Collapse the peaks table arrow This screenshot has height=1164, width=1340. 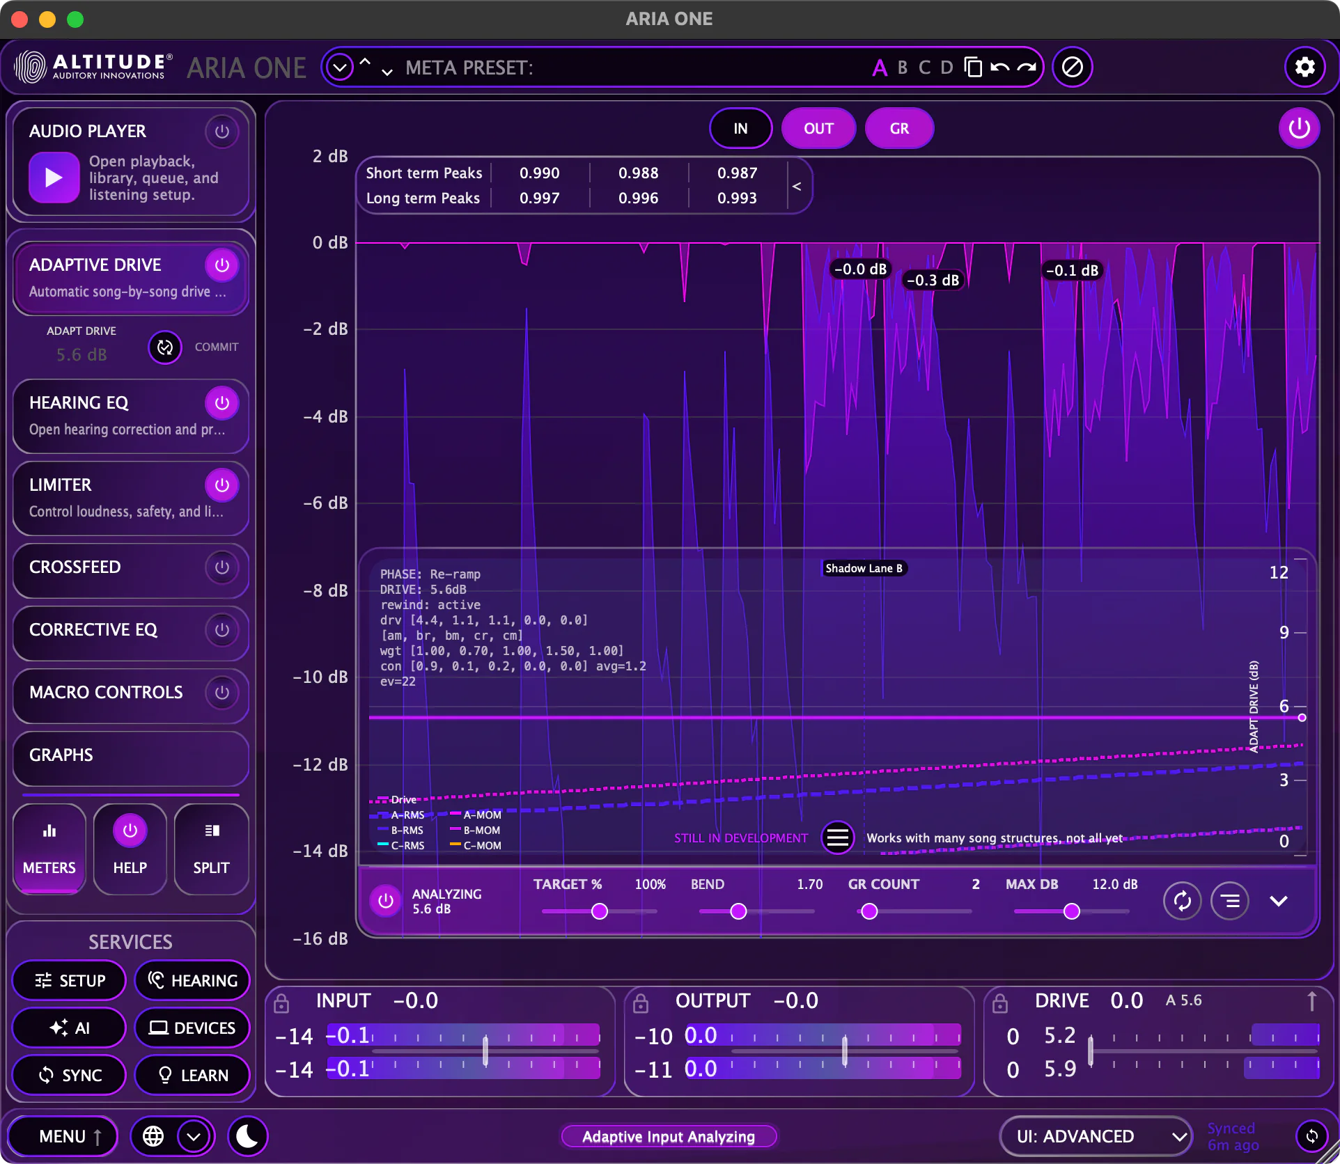(797, 186)
